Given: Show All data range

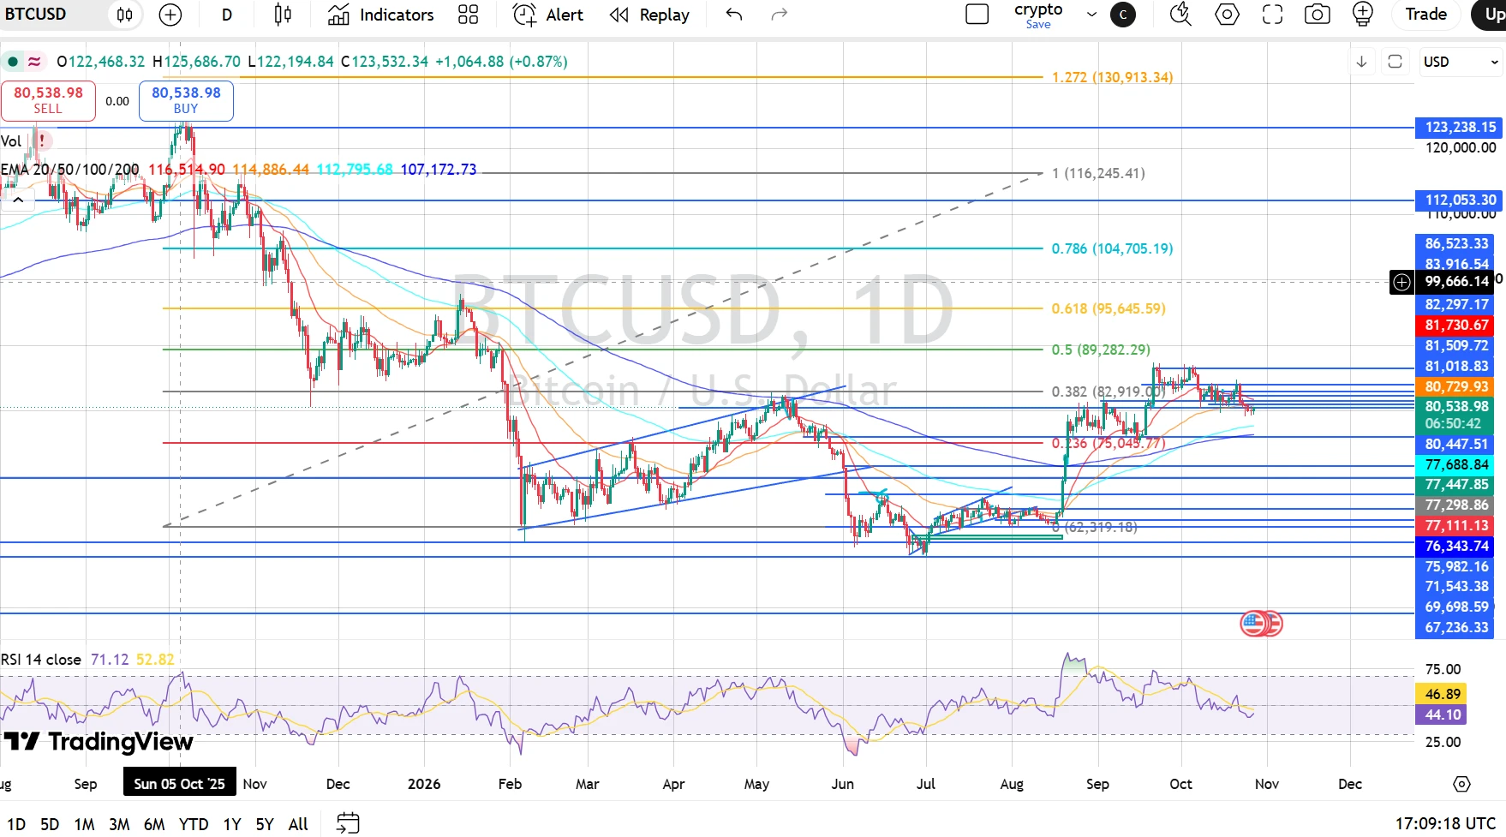Looking at the screenshot, I should coord(298,824).
